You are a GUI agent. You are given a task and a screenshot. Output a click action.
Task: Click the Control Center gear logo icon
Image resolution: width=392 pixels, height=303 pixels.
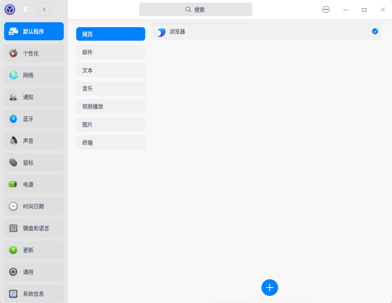[10, 9]
